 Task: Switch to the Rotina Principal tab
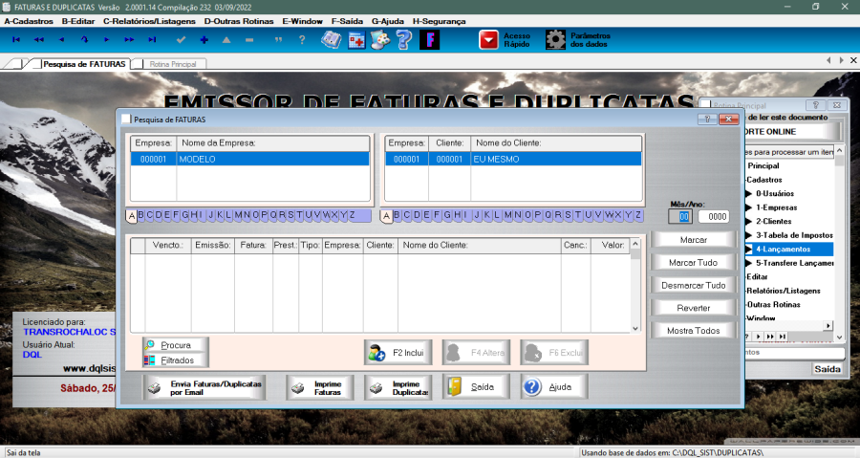pyautogui.click(x=172, y=64)
